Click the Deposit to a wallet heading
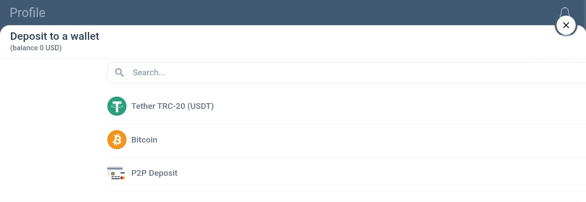586x202 pixels. point(55,36)
